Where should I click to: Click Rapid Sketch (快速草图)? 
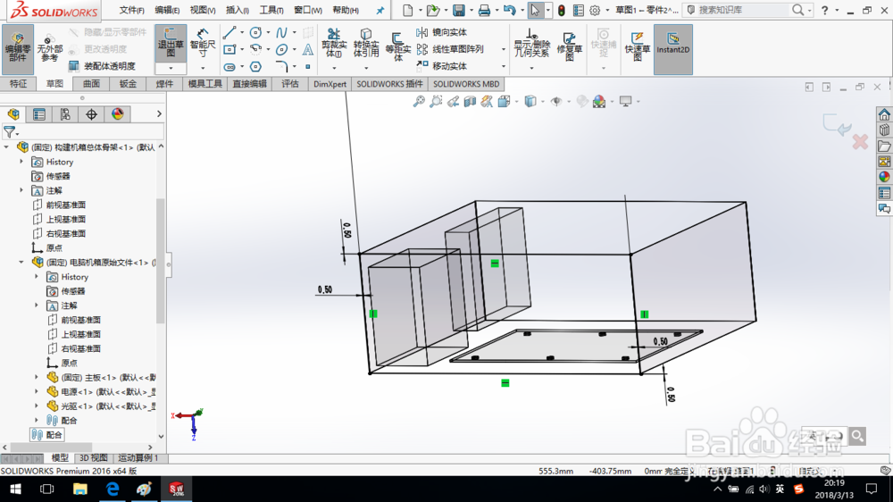pyautogui.click(x=638, y=46)
